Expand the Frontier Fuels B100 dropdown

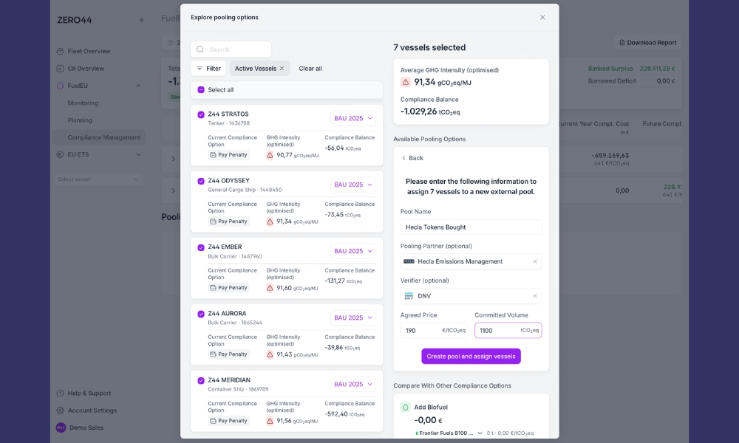[x=480, y=433]
